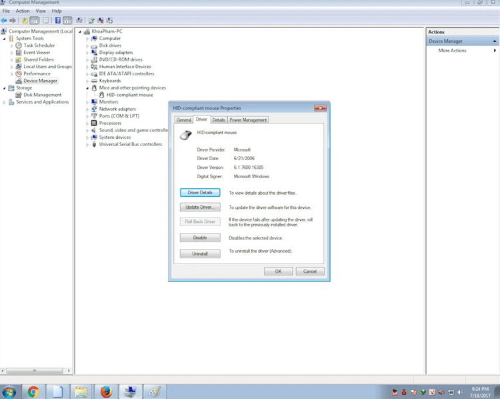Image resolution: width=500 pixels, height=399 pixels.
Task: Expand Services and Applications node
Action: point(4,102)
